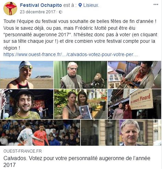Click the man browsing photo albums image
Viewport: 162px width, 169px height.
134,75
